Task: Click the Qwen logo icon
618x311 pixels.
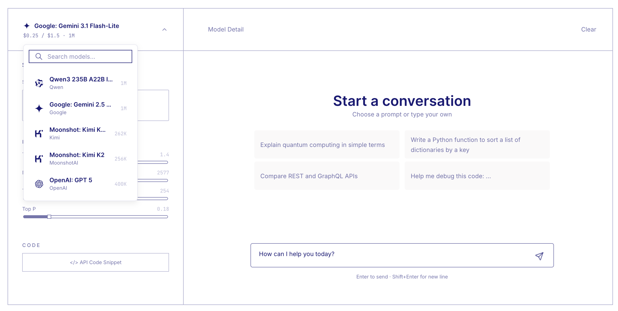Action: (x=39, y=83)
